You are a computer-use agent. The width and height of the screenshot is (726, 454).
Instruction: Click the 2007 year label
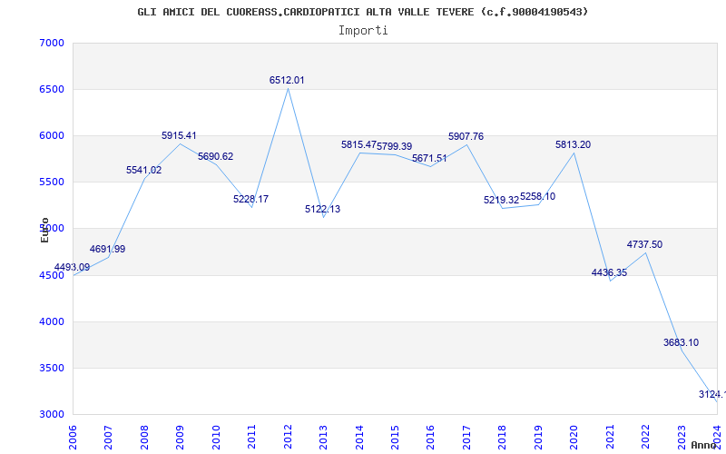point(108,436)
